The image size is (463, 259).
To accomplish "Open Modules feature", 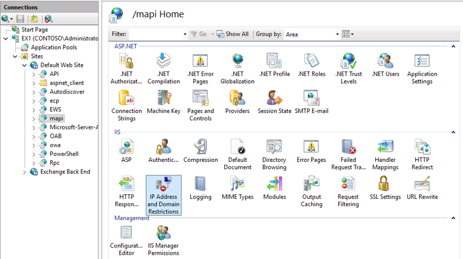I will 274,188.
